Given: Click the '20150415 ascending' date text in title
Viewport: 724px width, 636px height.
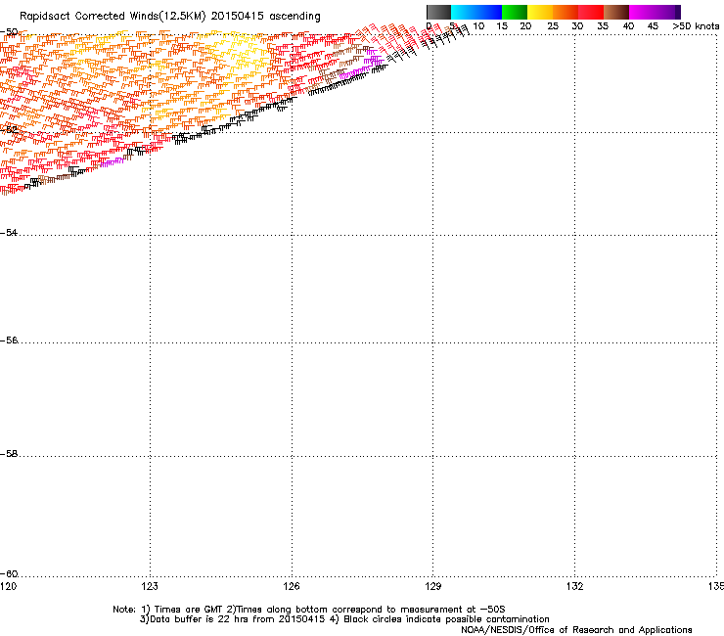Looking at the screenshot, I should click(x=265, y=17).
